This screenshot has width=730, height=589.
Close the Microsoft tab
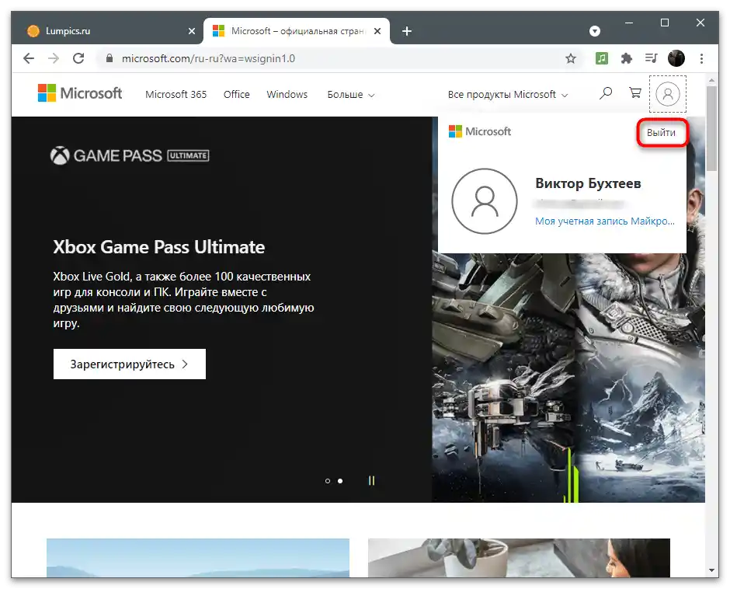(x=377, y=31)
